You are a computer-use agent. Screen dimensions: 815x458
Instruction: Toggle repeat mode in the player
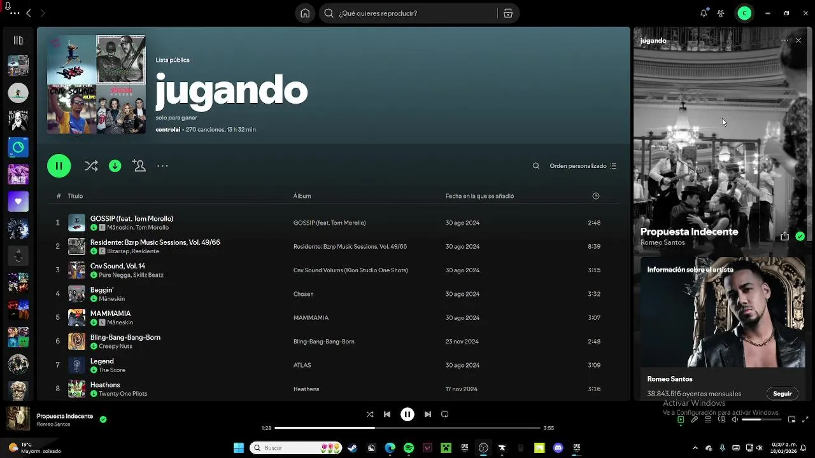coord(445,414)
